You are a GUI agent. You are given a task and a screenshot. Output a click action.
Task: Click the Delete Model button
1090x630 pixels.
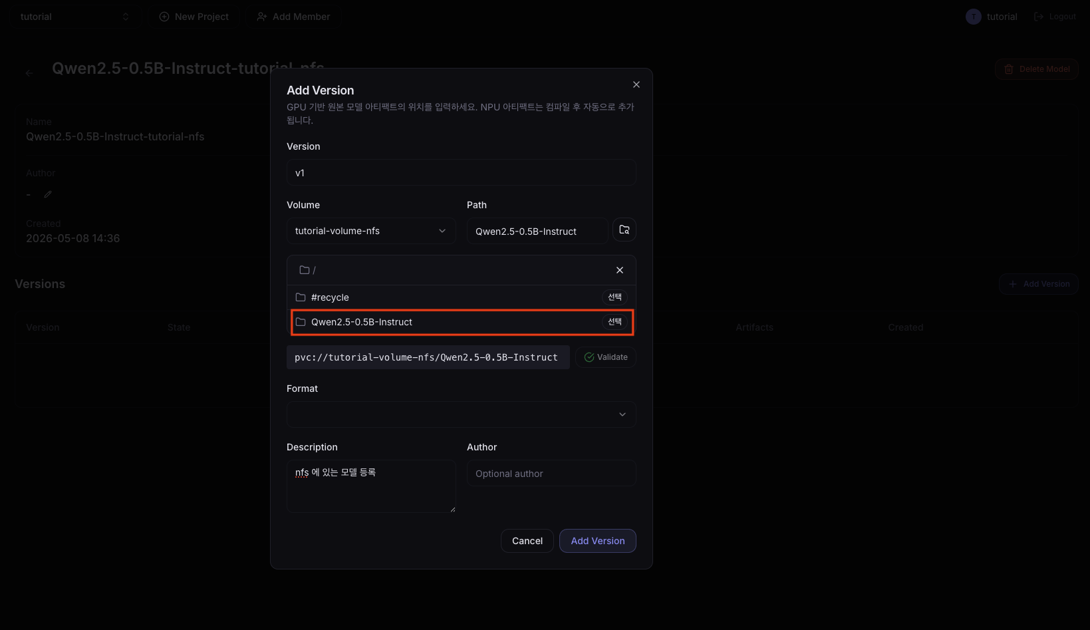click(x=1037, y=69)
